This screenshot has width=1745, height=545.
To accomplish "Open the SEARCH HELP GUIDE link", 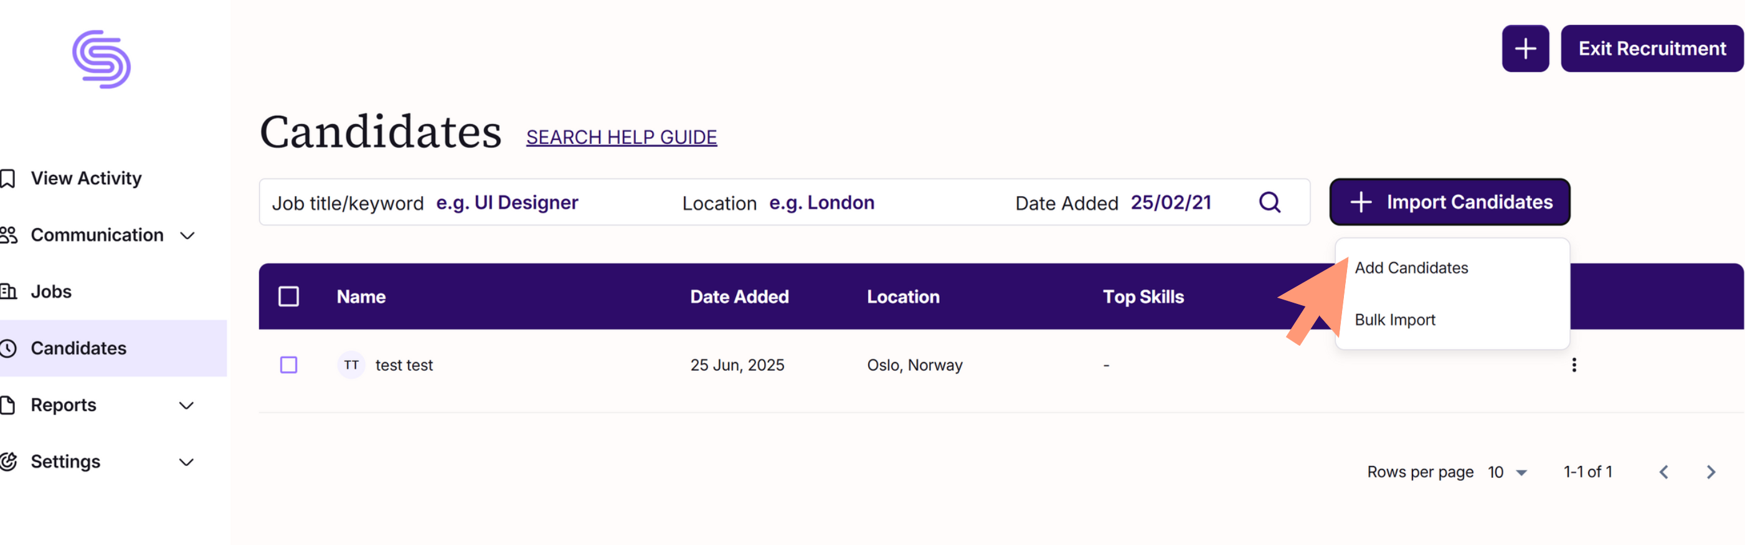I will pyautogui.click(x=621, y=137).
